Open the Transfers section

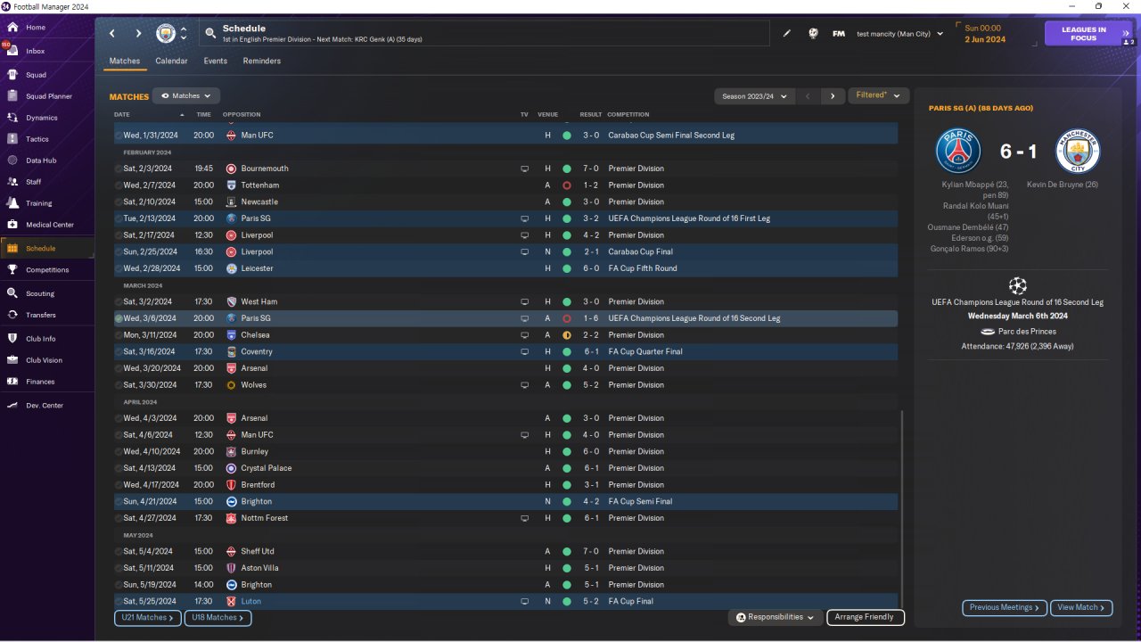pyautogui.click(x=41, y=315)
